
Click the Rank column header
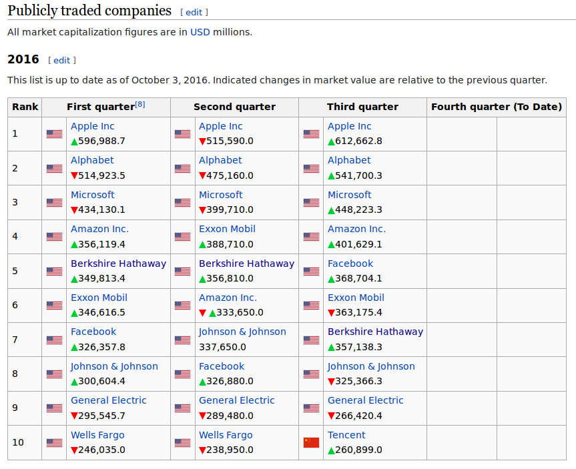tap(25, 107)
